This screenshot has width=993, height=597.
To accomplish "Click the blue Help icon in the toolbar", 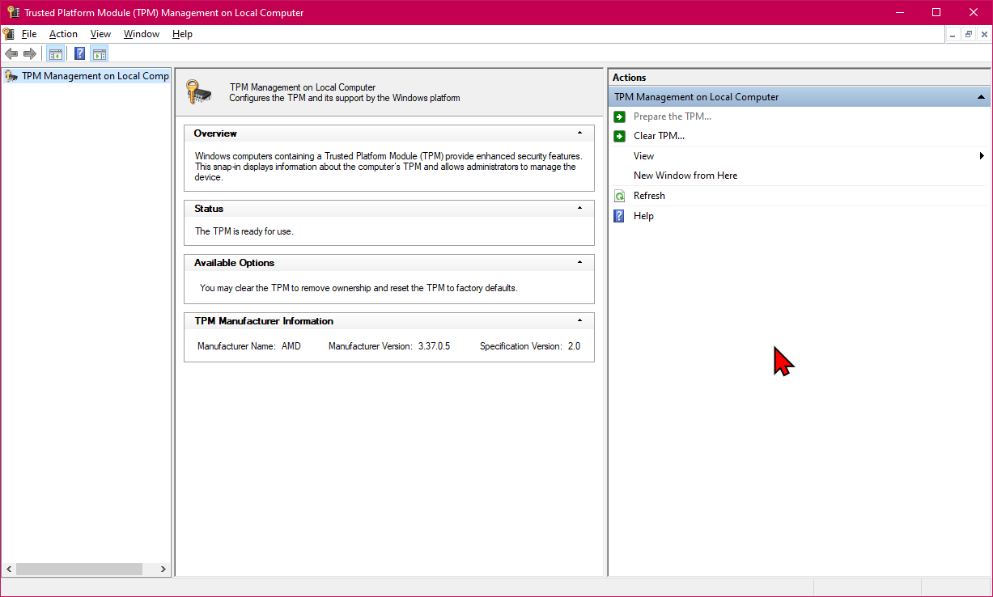I will (79, 54).
